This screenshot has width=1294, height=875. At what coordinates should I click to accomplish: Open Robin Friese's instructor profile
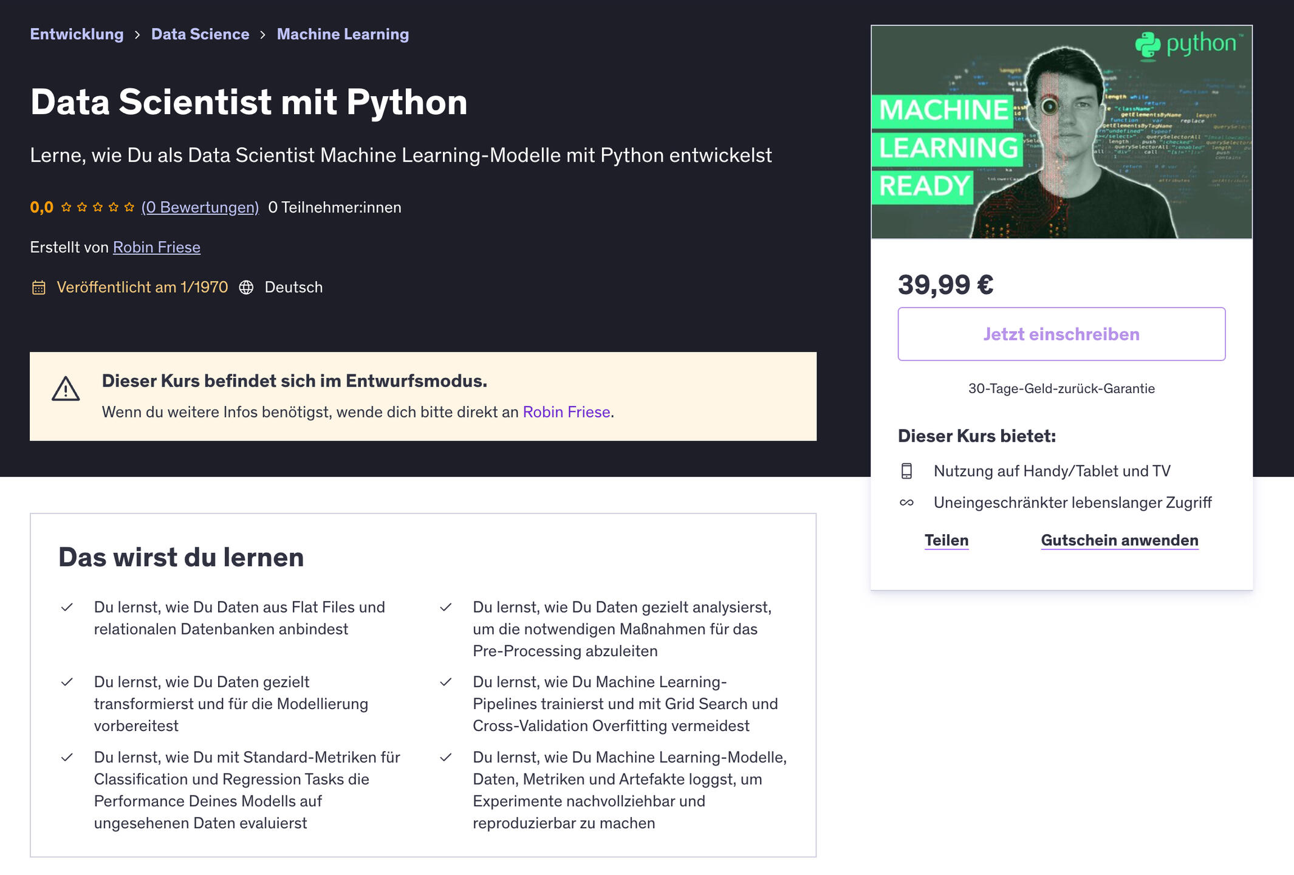pyautogui.click(x=156, y=247)
